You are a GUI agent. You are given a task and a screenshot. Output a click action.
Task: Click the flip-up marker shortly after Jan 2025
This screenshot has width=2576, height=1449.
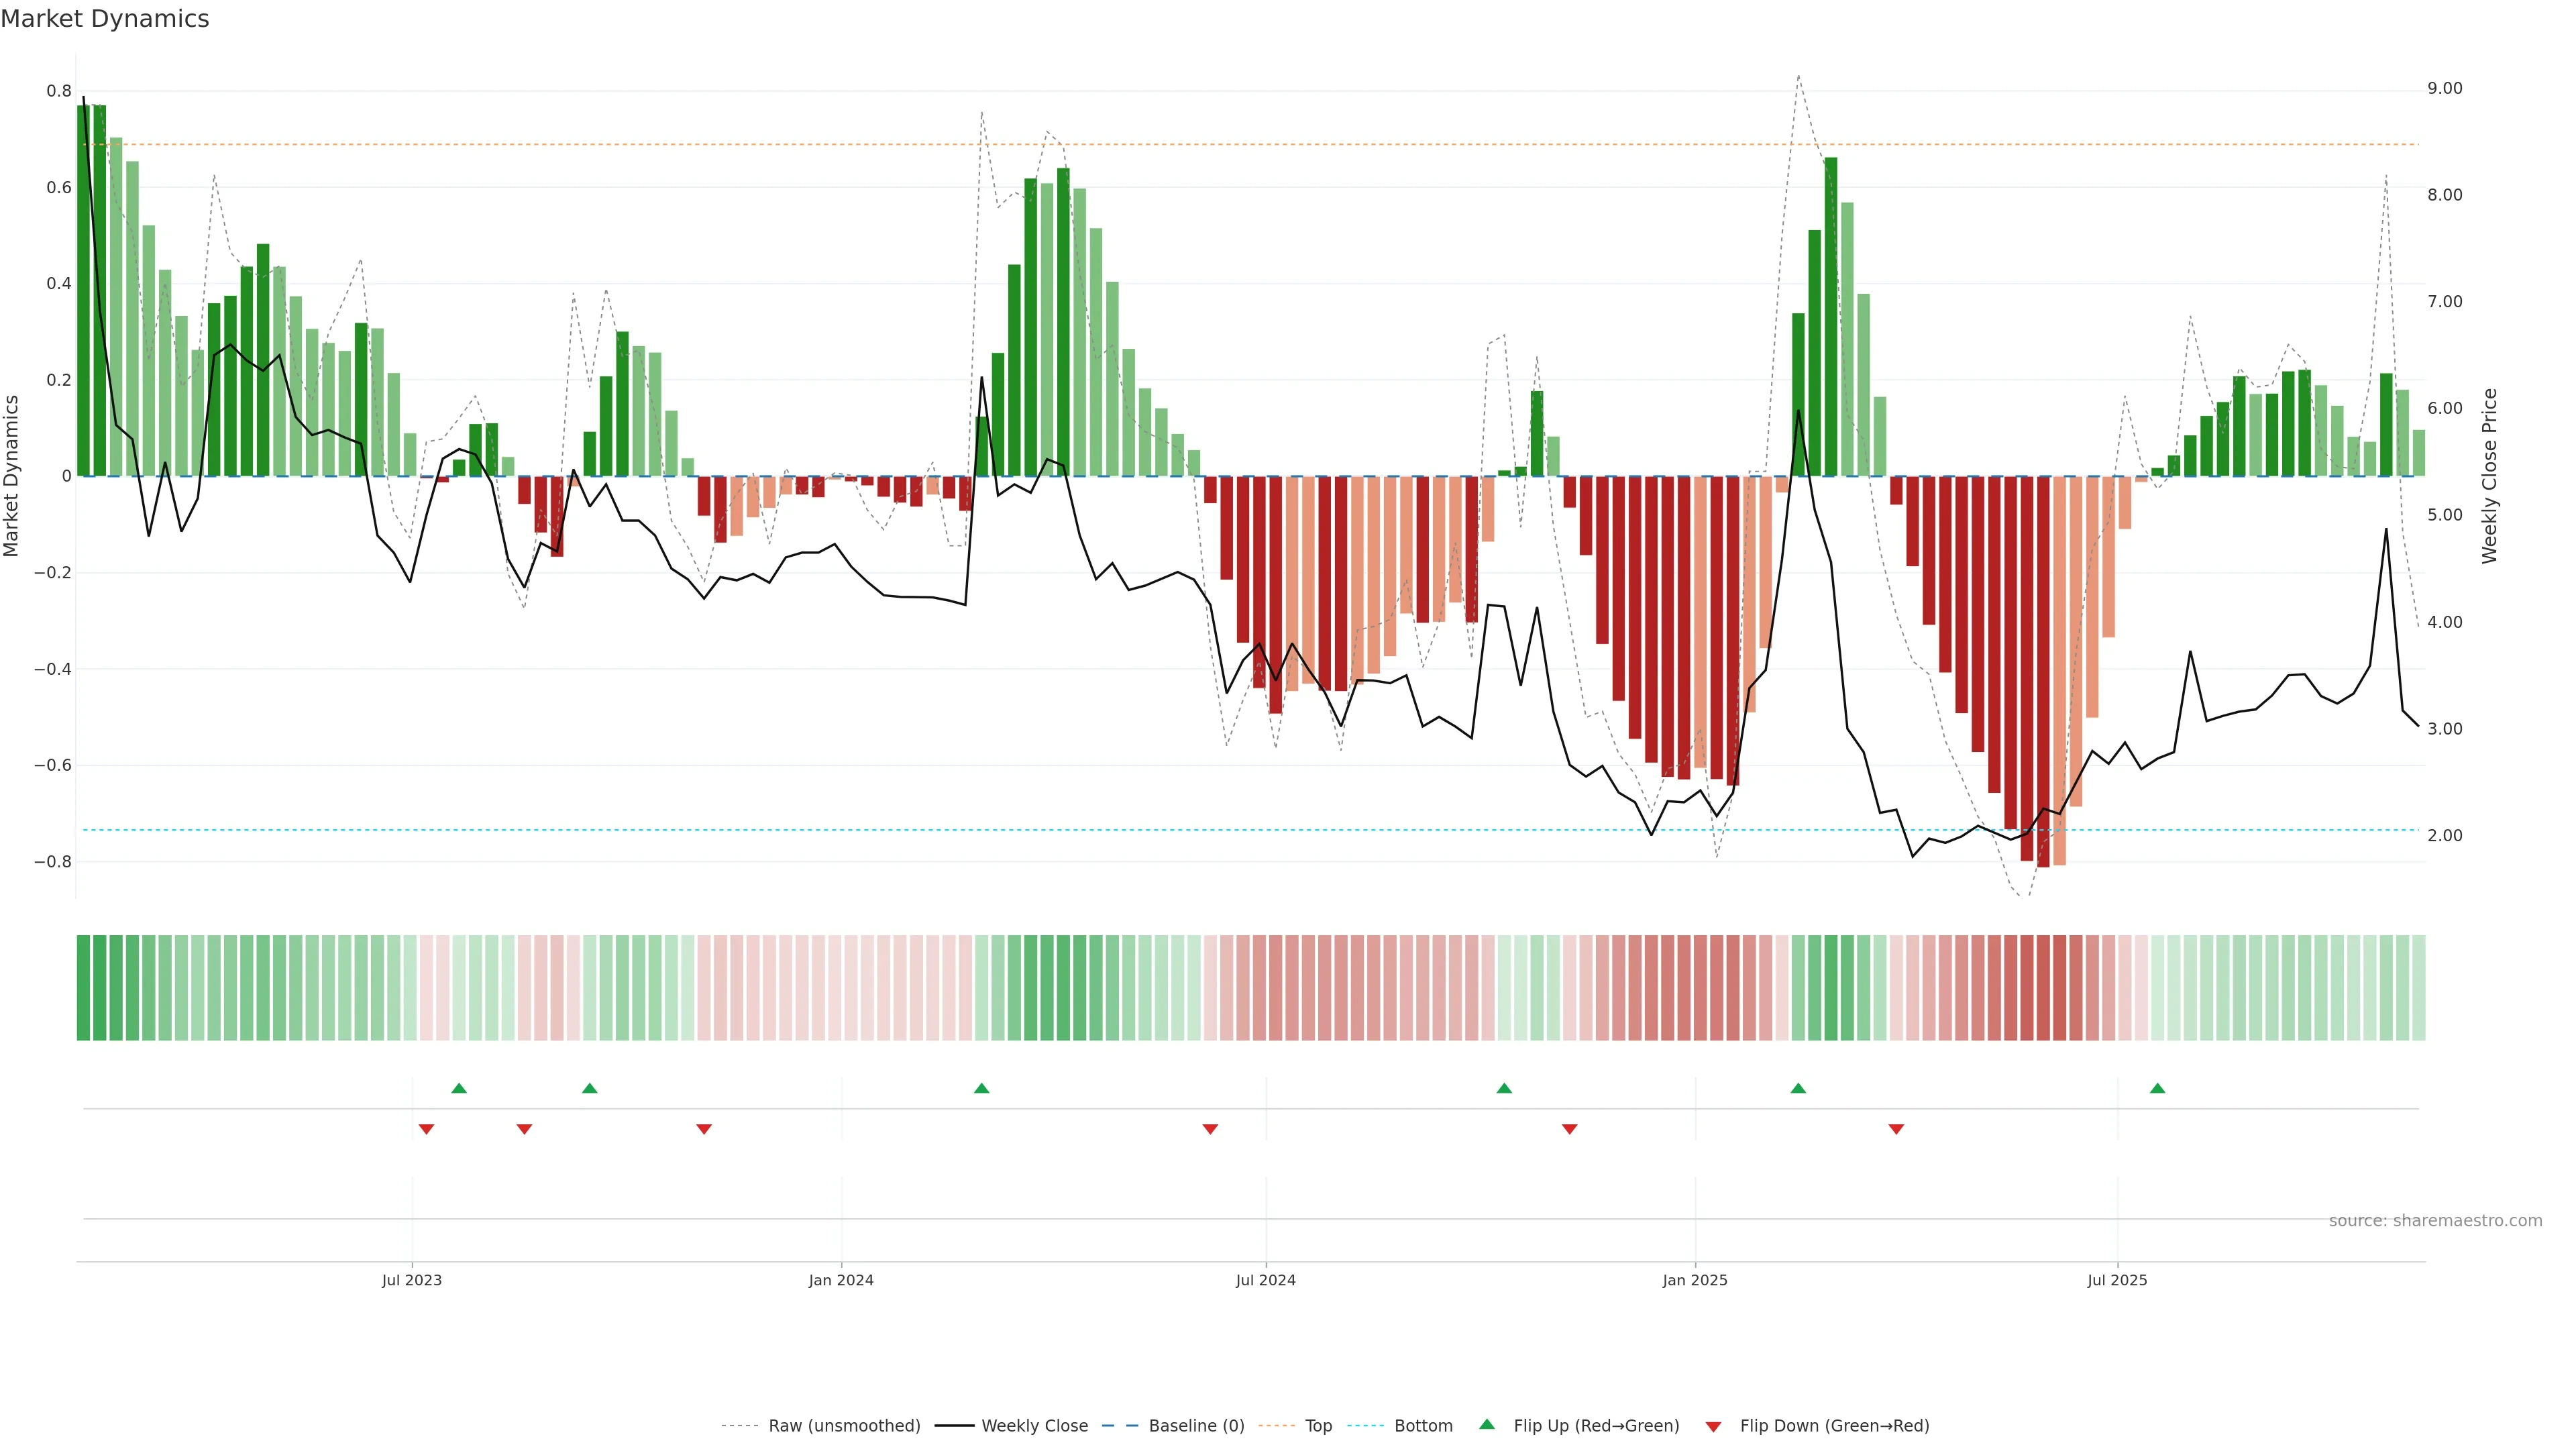1798,1088
